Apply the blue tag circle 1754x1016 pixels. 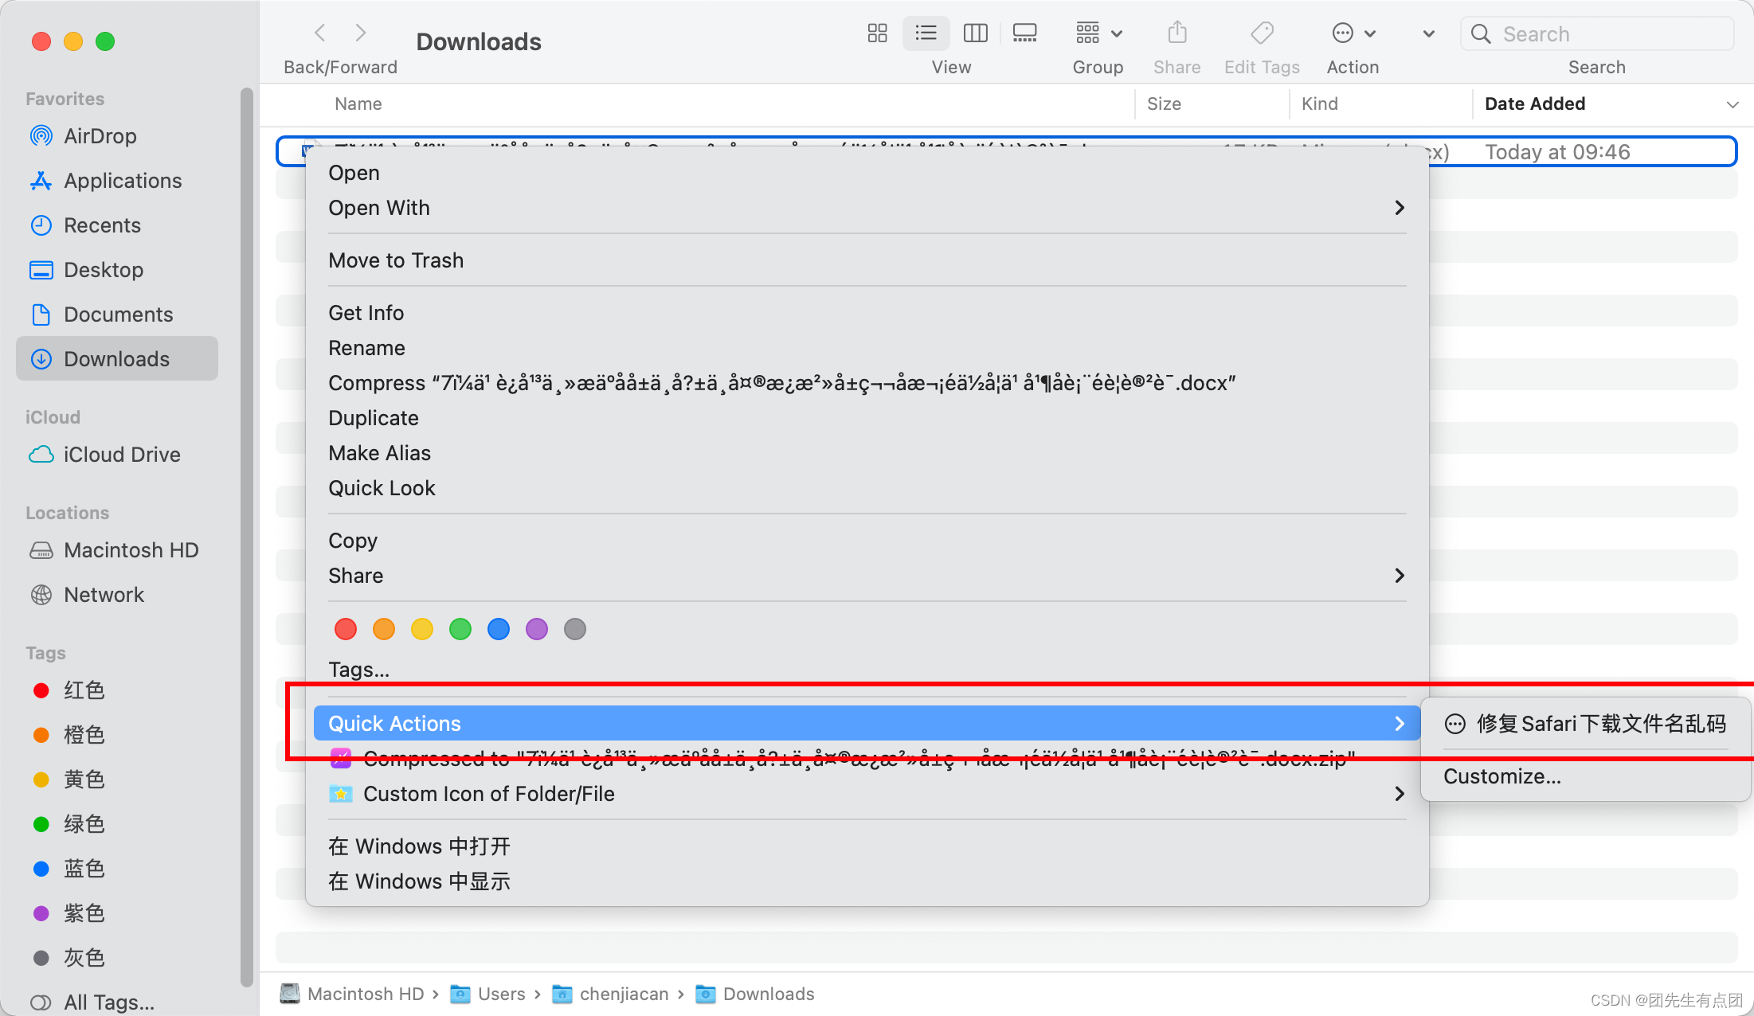pos(499,629)
